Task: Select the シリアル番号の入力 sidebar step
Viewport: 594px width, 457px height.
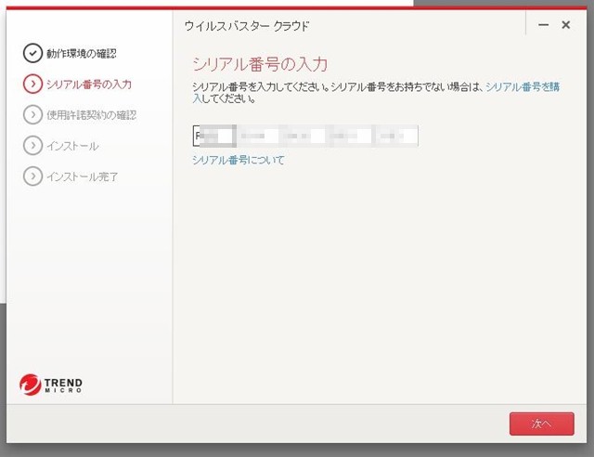Action: pyautogui.click(x=89, y=85)
